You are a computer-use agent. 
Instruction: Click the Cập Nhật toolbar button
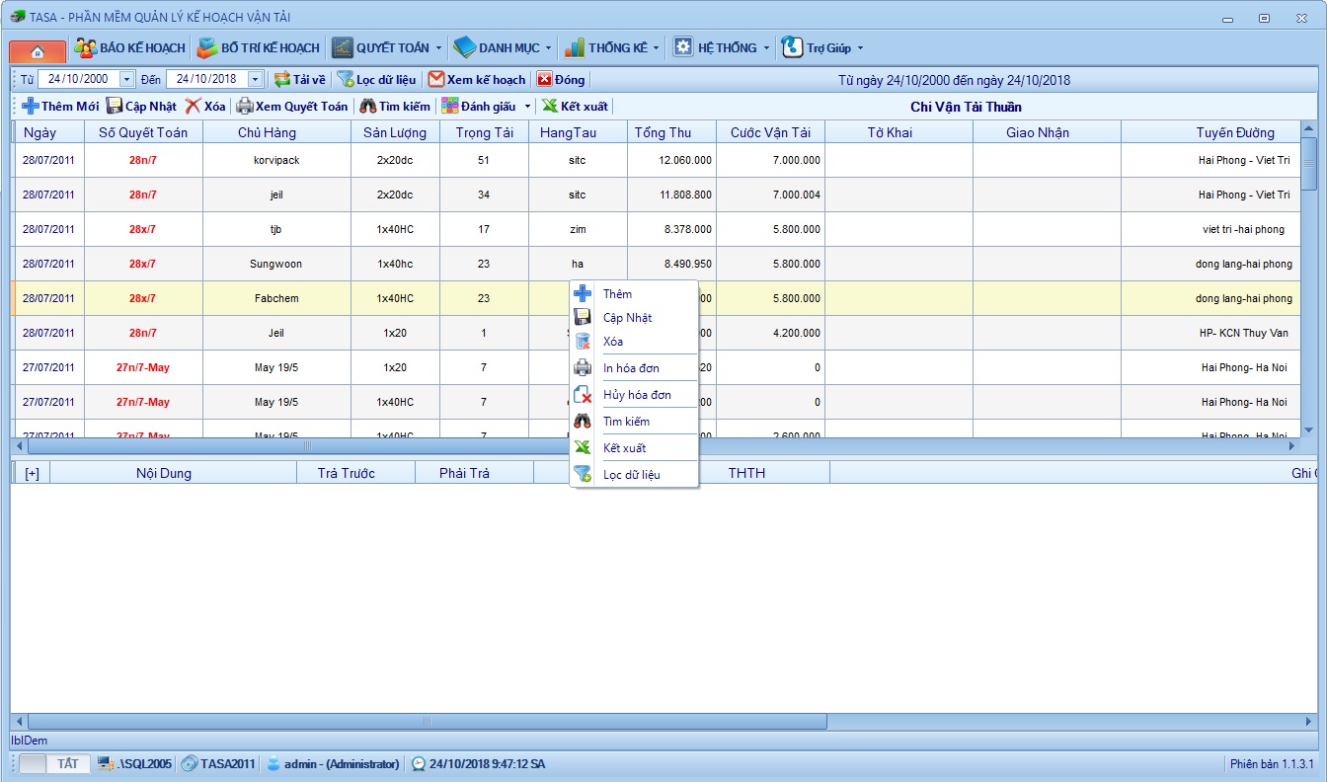142,107
